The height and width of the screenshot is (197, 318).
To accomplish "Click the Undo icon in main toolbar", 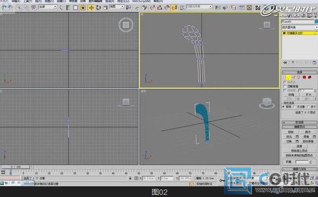I will 4,8.
